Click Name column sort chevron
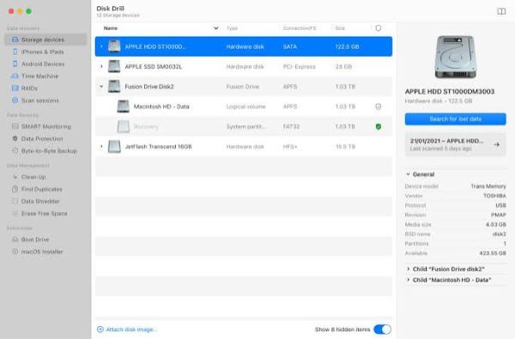Viewport: 515px width, 339px height. [x=215, y=28]
